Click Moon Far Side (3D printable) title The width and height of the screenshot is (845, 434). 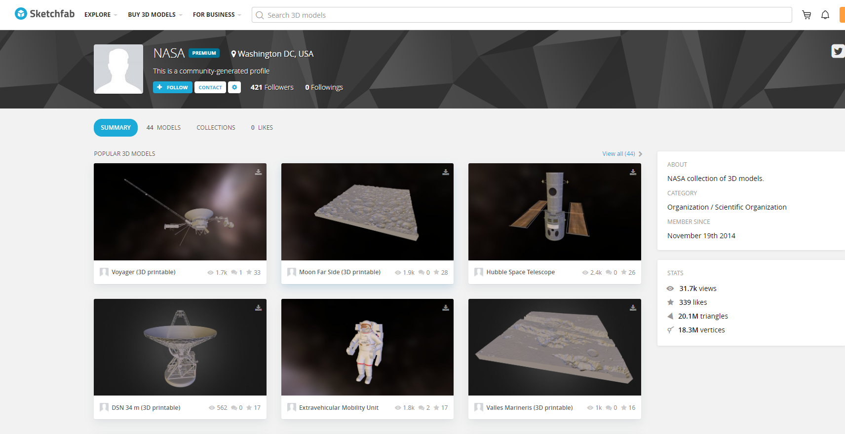point(340,272)
